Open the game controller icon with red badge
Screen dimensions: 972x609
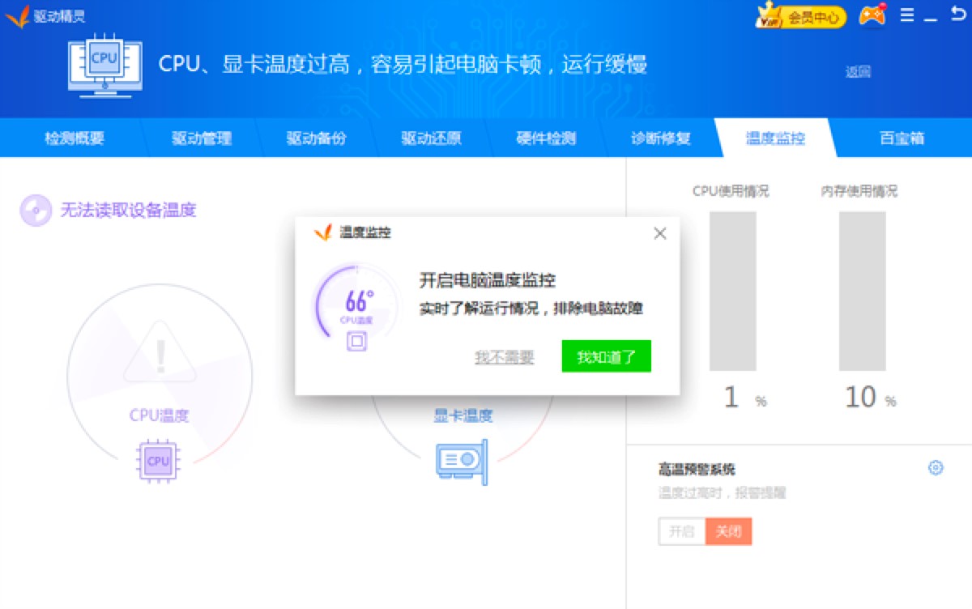(873, 15)
